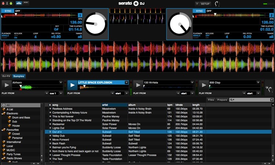
Task: Select the song Valley Dub
Action: pyautogui.click(x=58, y=136)
